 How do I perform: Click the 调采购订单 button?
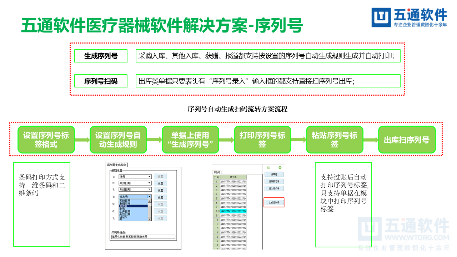tap(273, 181)
